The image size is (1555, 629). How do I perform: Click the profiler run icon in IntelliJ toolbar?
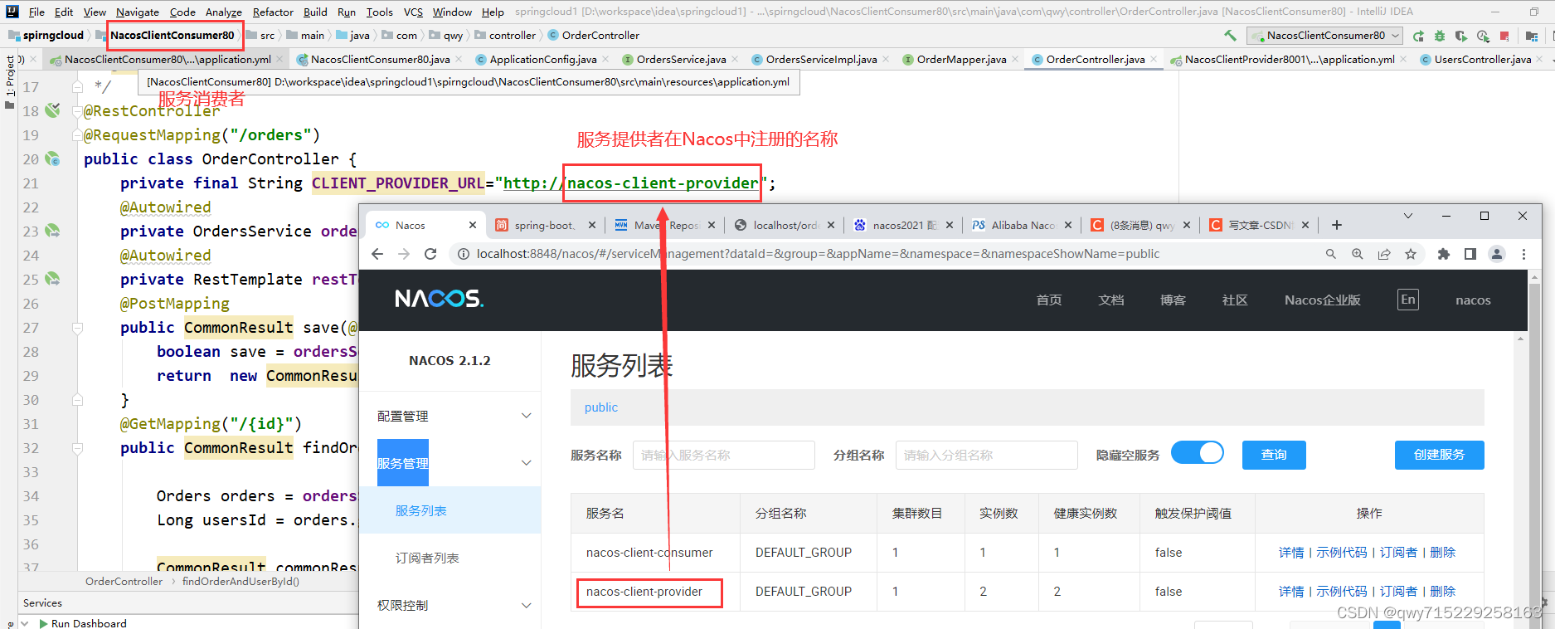[1483, 36]
